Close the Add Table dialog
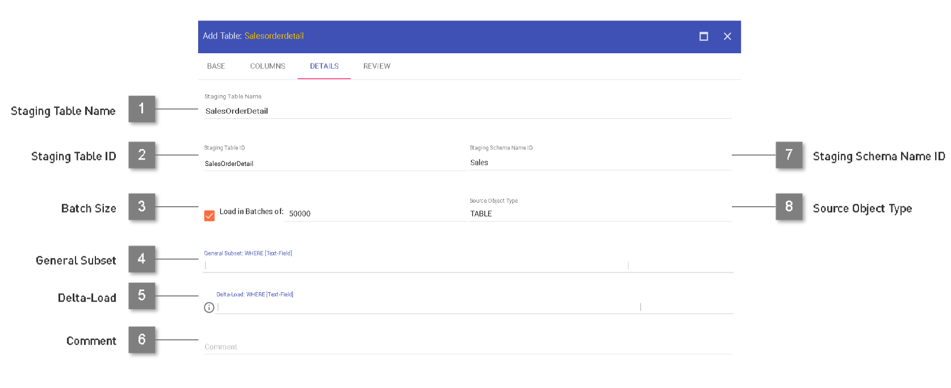 727,36
